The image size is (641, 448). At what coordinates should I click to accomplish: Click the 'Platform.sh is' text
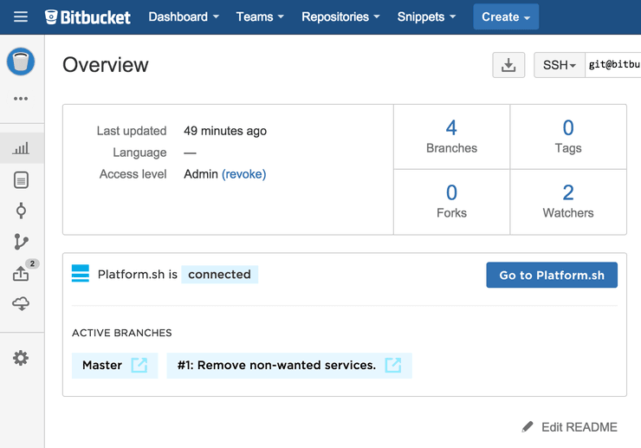138,274
